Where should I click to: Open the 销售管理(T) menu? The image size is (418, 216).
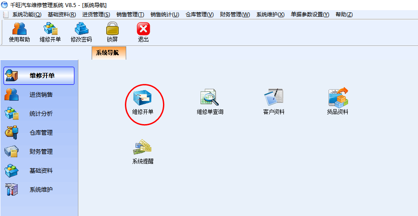click(130, 15)
